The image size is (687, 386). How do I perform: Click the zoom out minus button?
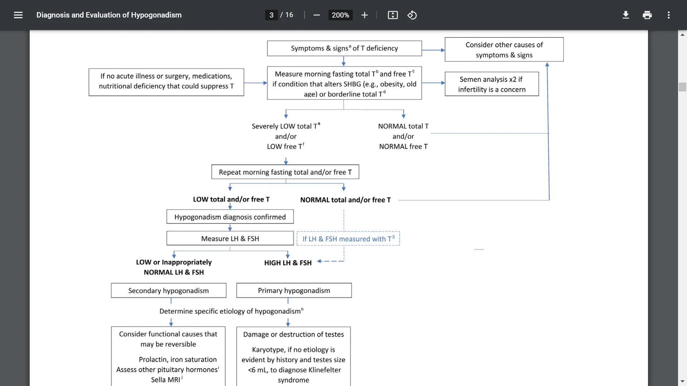click(316, 15)
